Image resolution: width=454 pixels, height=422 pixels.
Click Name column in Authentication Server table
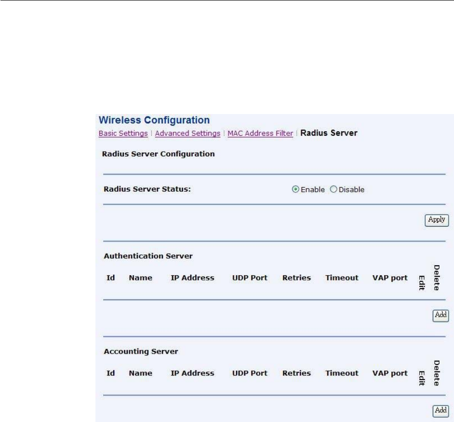[140, 278]
